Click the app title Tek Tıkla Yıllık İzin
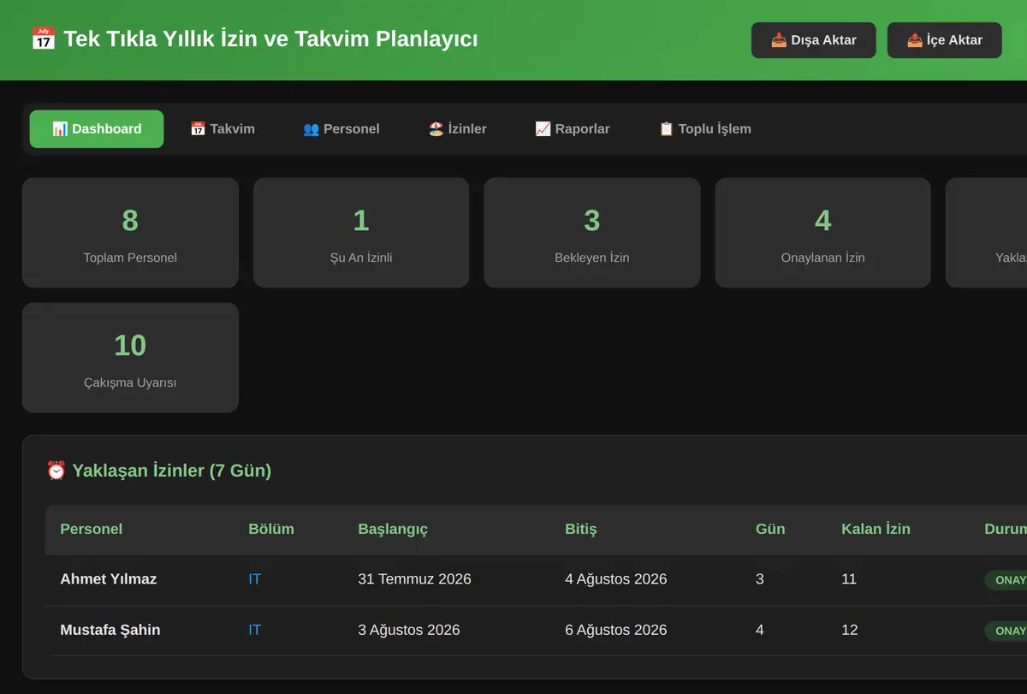1027x694 pixels. [270, 39]
